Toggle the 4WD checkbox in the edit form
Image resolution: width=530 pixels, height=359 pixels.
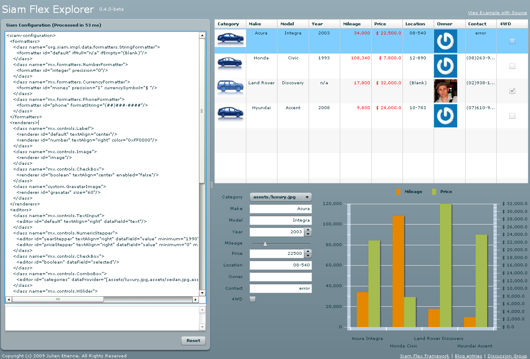click(x=253, y=299)
